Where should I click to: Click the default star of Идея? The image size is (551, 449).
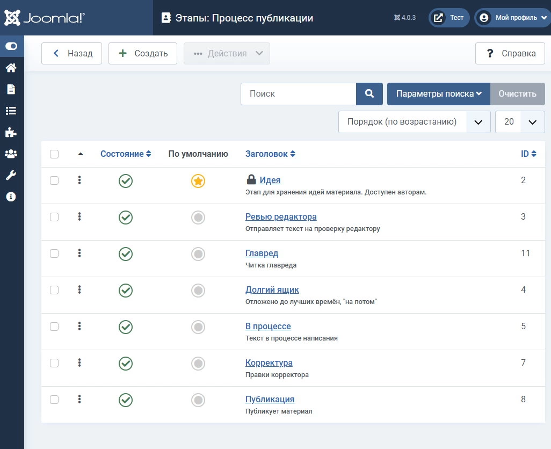pos(198,181)
